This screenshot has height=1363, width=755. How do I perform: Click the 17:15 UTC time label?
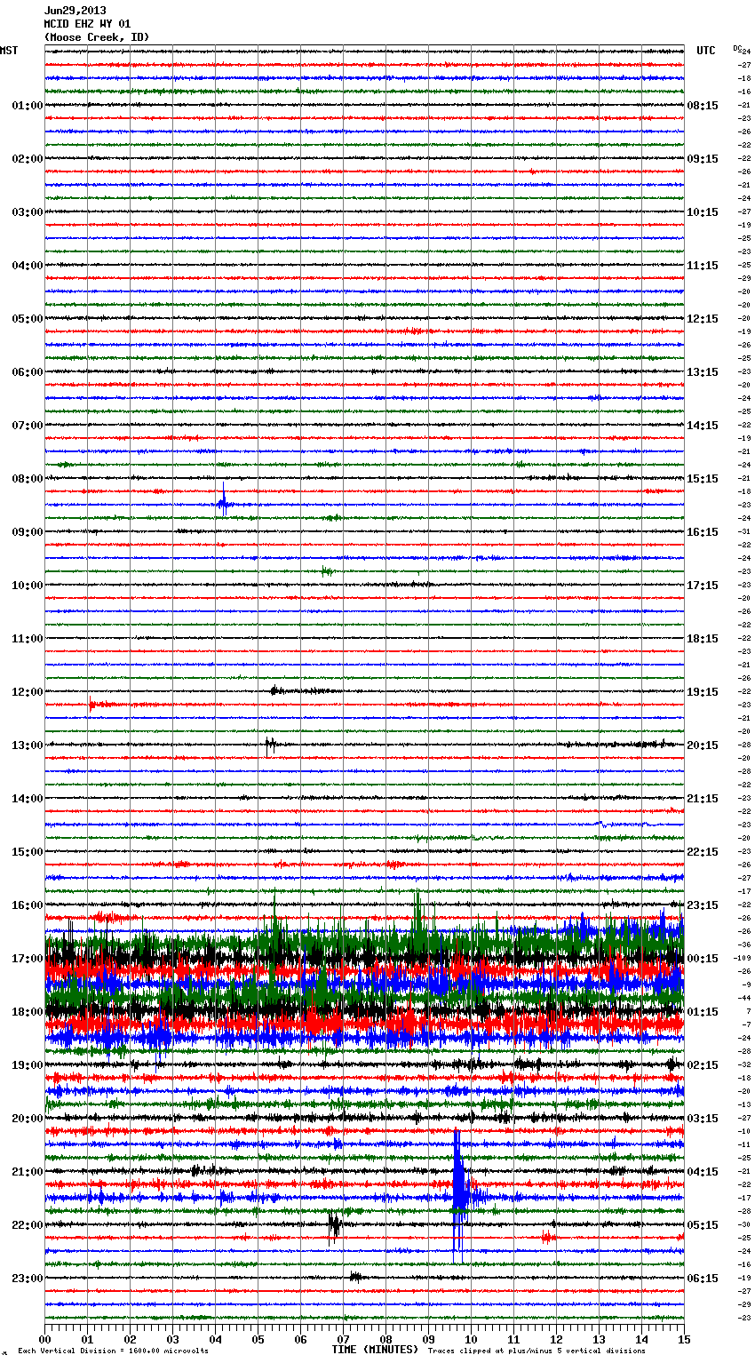(703, 586)
